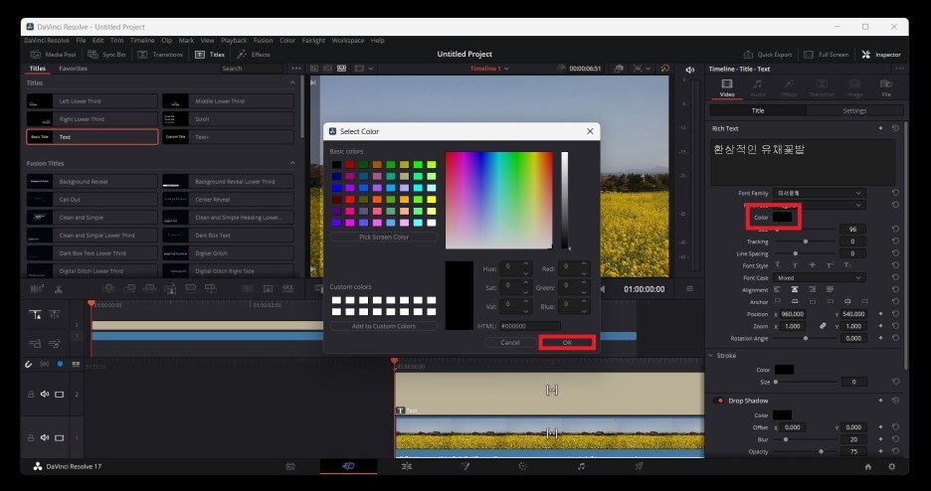Open the Transitions library
Image resolution: width=931 pixels, height=491 pixels.
(160, 55)
